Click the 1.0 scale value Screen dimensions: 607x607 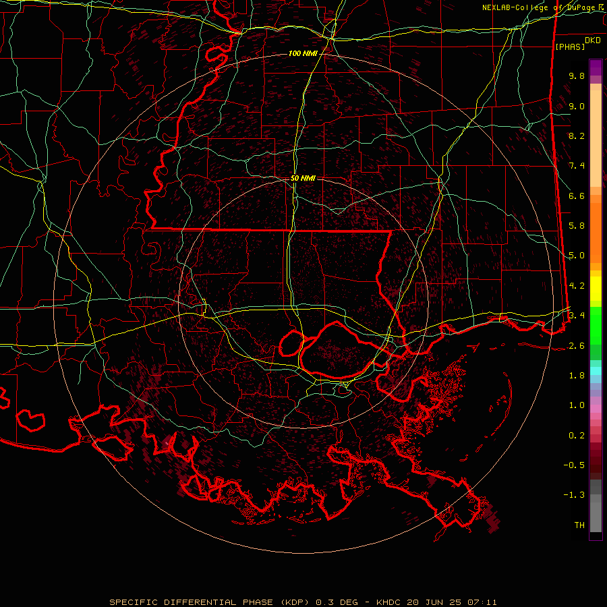[577, 405]
